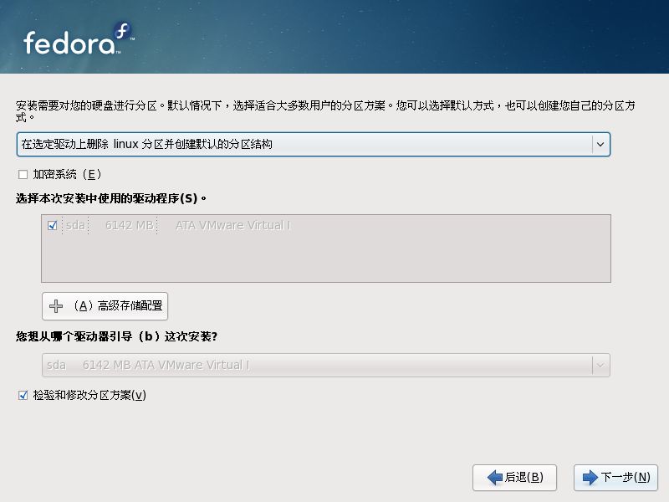Open the partitioning scheme dropdown arrow

[600, 144]
